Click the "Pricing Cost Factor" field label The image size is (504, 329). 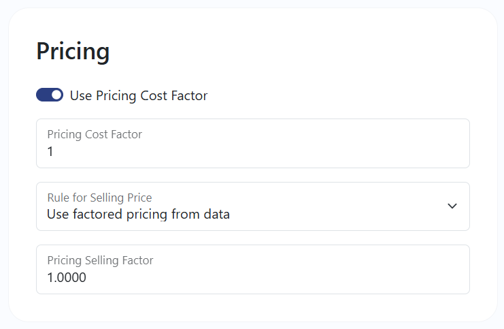pos(95,134)
